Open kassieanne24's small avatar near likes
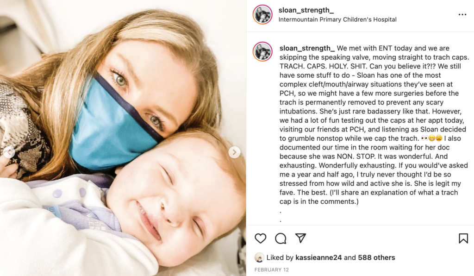Screen dimensions: 474x276 point(259,257)
